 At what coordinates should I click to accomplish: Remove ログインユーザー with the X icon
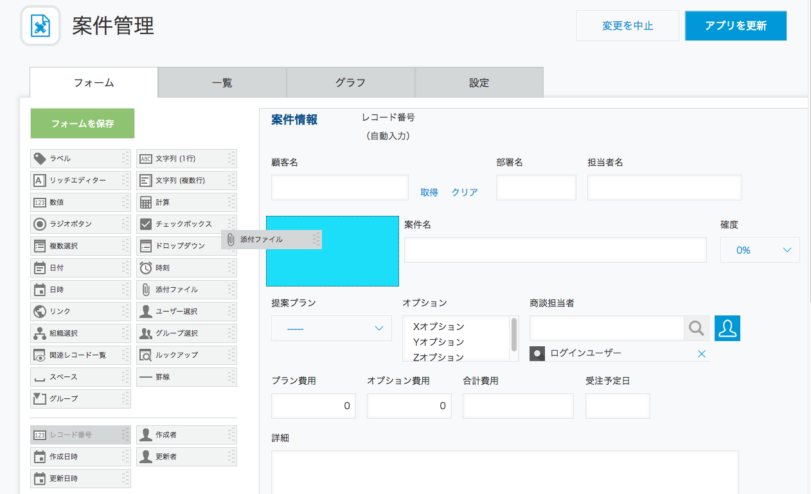[x=701, y=353]
